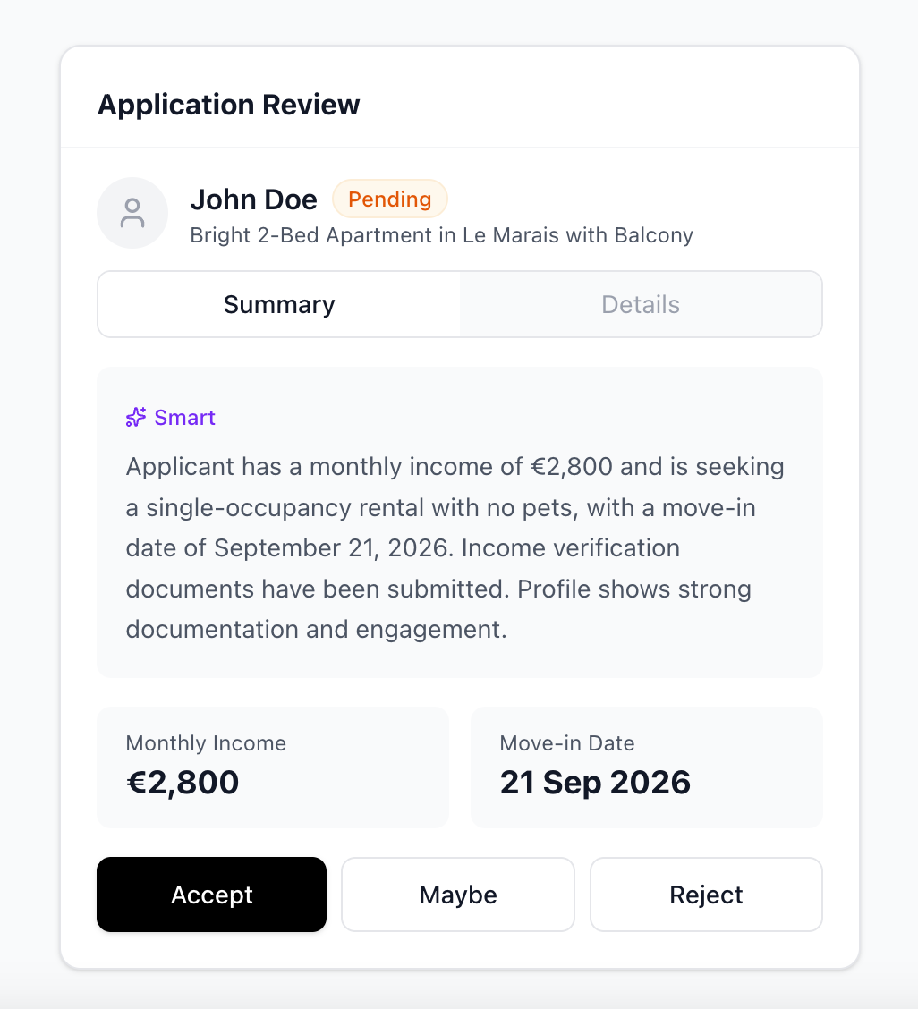Click the Application Review heading
The image size is (918, 1009).
pos(228,105)
